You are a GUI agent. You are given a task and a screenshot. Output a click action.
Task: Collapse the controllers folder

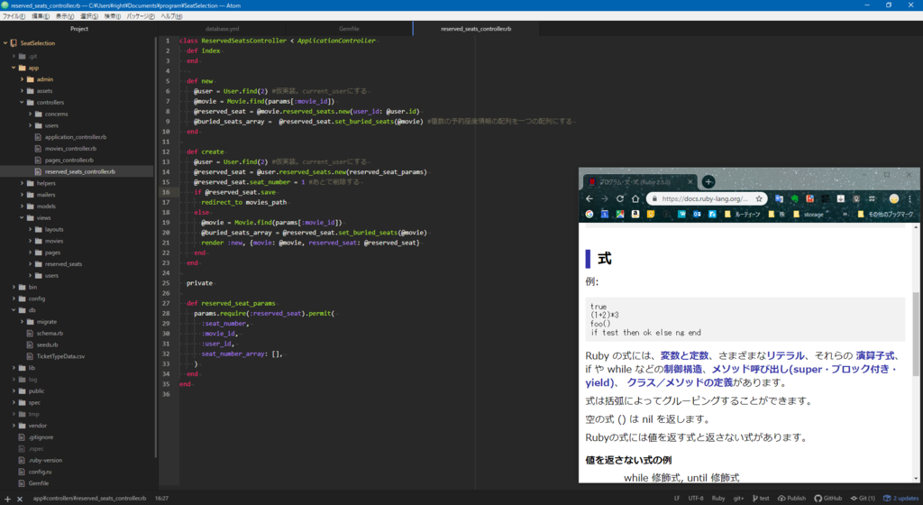pyautogui.click(x=23, y=102)
